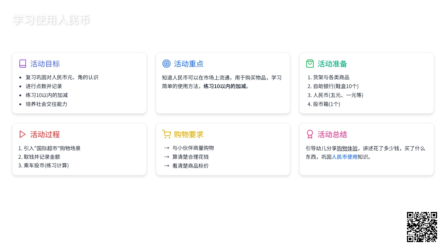The image size is (446, 251).
Task: Click the arrow before 算清楚合理花钱
Action: (x=167, y=157)
